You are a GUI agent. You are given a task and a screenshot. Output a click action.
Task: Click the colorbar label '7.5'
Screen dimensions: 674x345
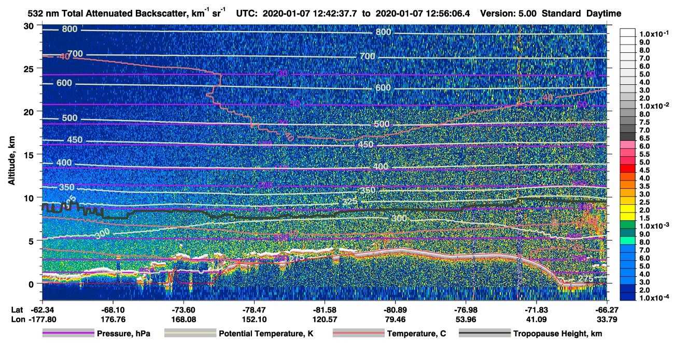point(644,122)
